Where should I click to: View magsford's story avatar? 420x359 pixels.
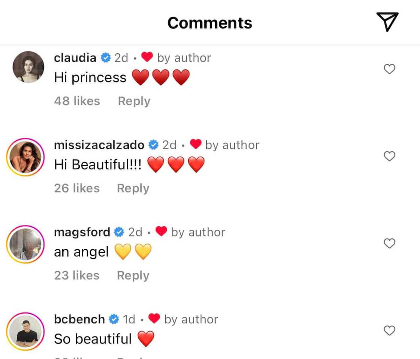[x=25, y=244]
